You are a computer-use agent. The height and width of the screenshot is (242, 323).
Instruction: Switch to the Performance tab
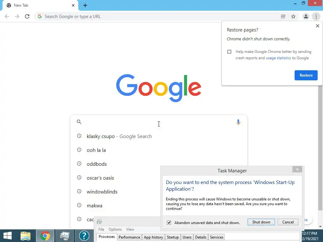click(129, 237)
